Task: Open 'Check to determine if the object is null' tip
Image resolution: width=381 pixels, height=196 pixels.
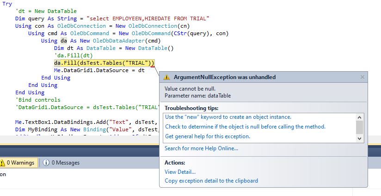Action: click(245, 127)
